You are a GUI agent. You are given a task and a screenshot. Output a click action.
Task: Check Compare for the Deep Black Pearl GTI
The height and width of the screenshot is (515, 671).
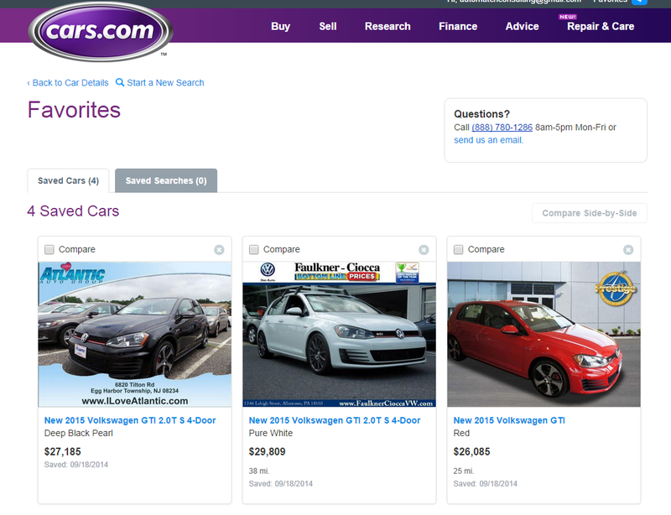click(49, 249)
